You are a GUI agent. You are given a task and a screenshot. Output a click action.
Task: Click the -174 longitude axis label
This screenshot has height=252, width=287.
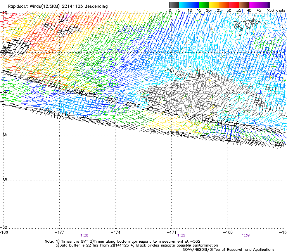[x=116, y=232]
